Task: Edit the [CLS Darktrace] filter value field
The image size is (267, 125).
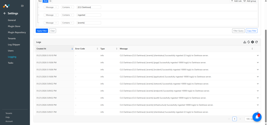Action: tap(89, 7)
